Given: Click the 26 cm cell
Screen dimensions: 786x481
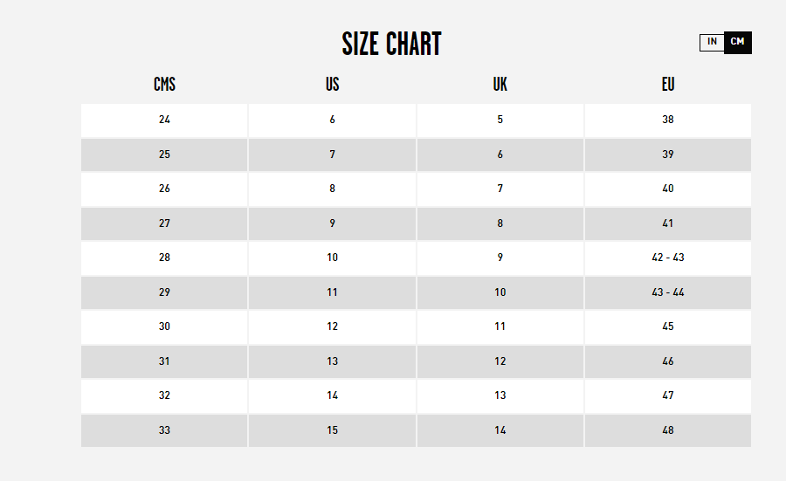Looking at the screenshot, I should coord(164,189).
